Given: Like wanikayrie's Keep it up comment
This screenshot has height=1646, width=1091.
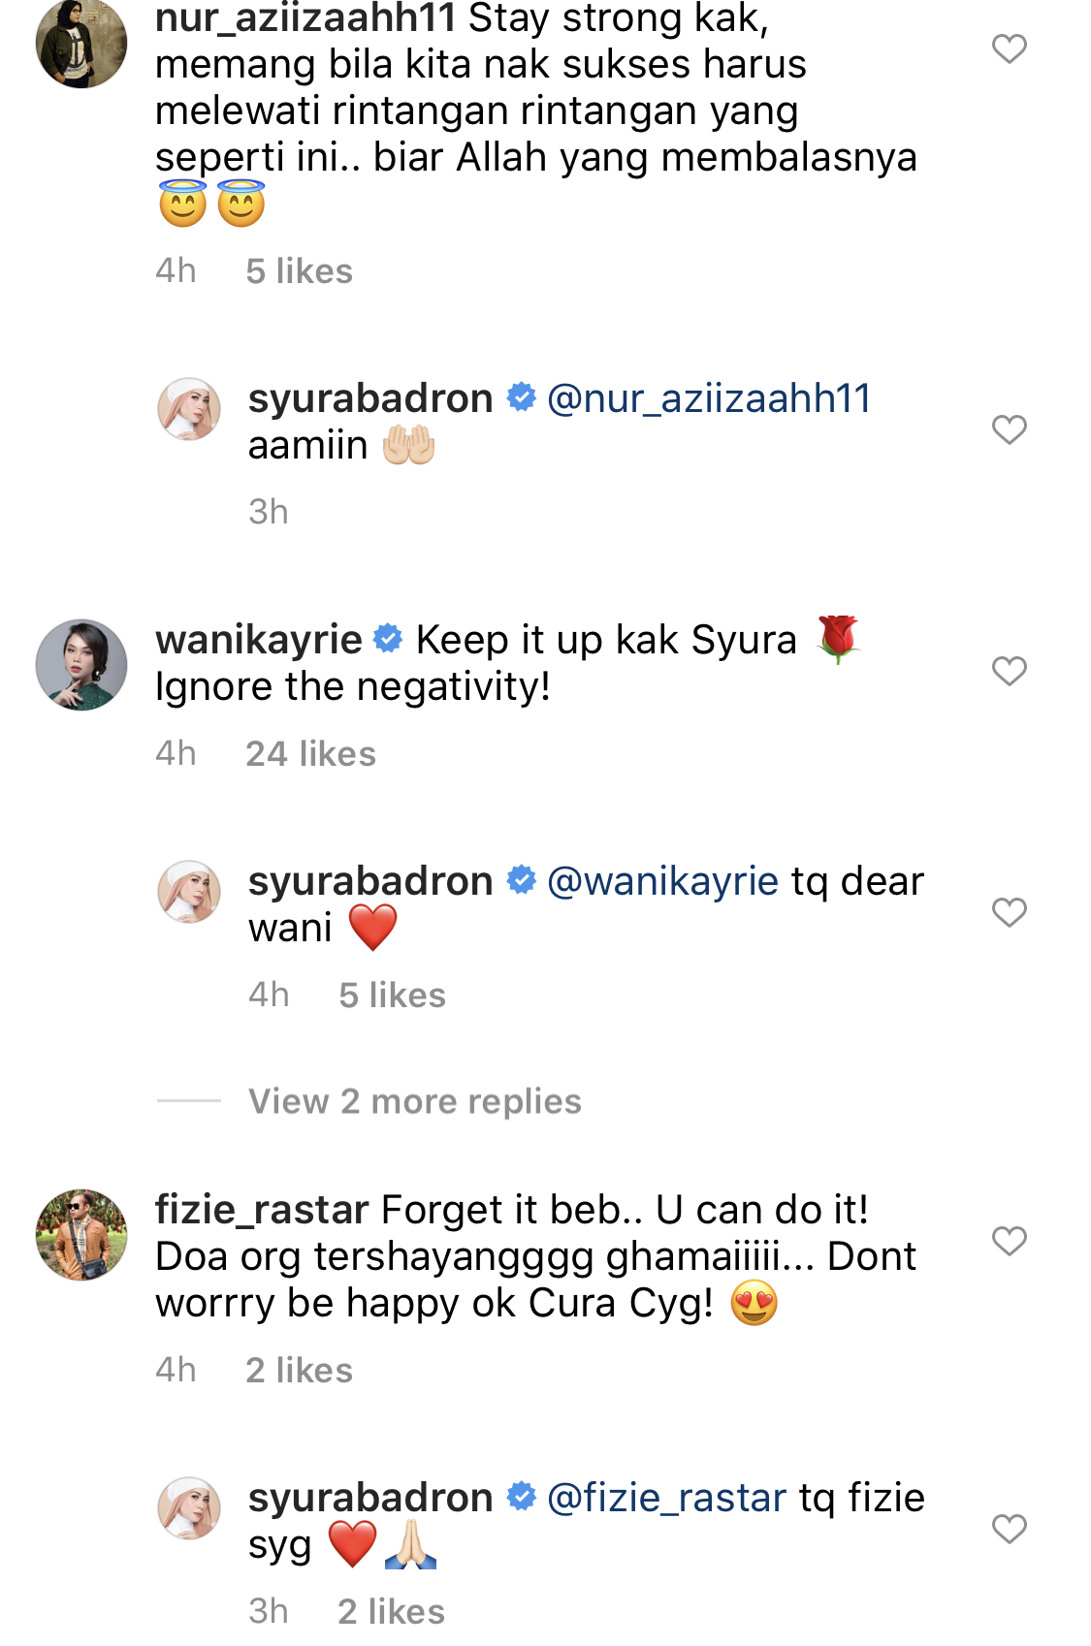Looking at the screenshot, I should pos(1009,671).
